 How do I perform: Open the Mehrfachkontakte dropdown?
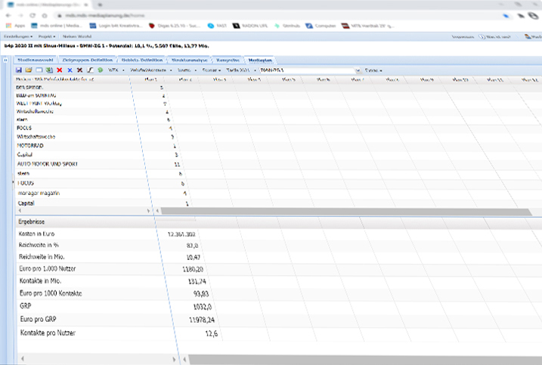[x=151, y=70]
